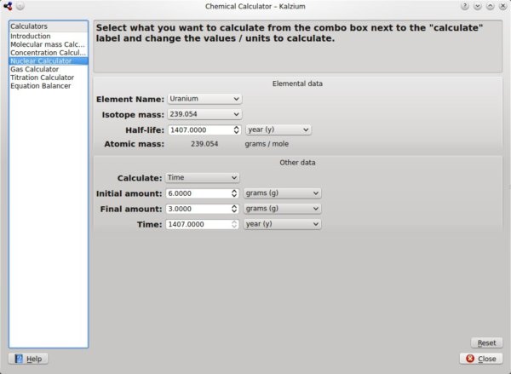Screen dimensions: 511x374
Task: Expand Isotope mass combo box 239.054
Action: [204, 114]
